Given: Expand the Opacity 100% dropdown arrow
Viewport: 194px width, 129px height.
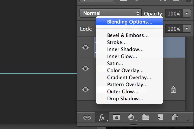Looking at the screenshot, I should 187,13.
